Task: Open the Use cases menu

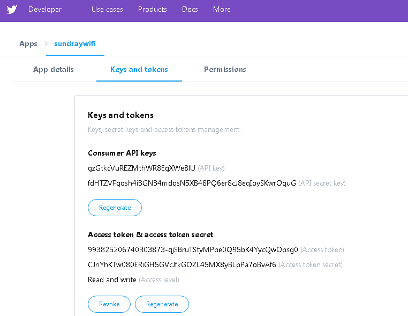Action: tap(107, 9)
